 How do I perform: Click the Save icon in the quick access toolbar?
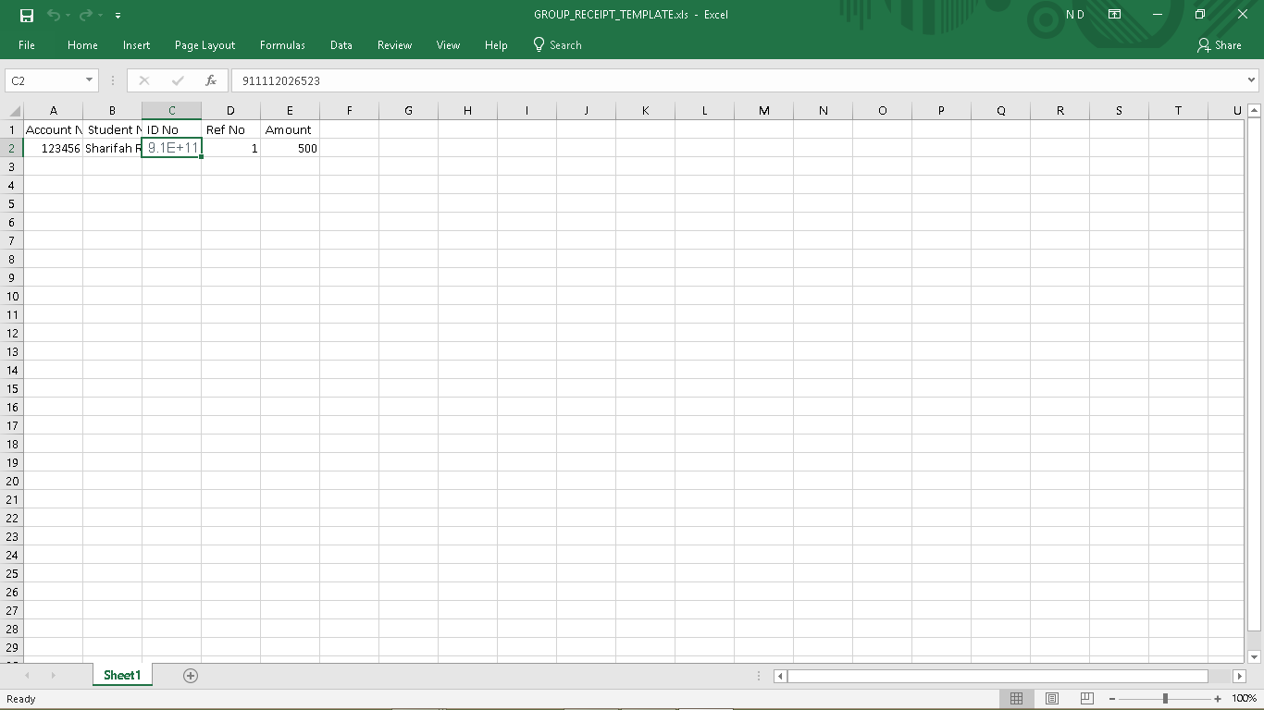pyautogui.click(x=26, y=15)
